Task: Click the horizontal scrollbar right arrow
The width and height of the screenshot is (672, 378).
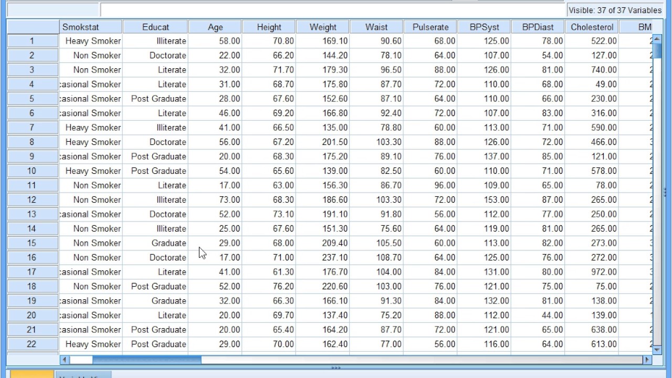Action: pos(647,360)
